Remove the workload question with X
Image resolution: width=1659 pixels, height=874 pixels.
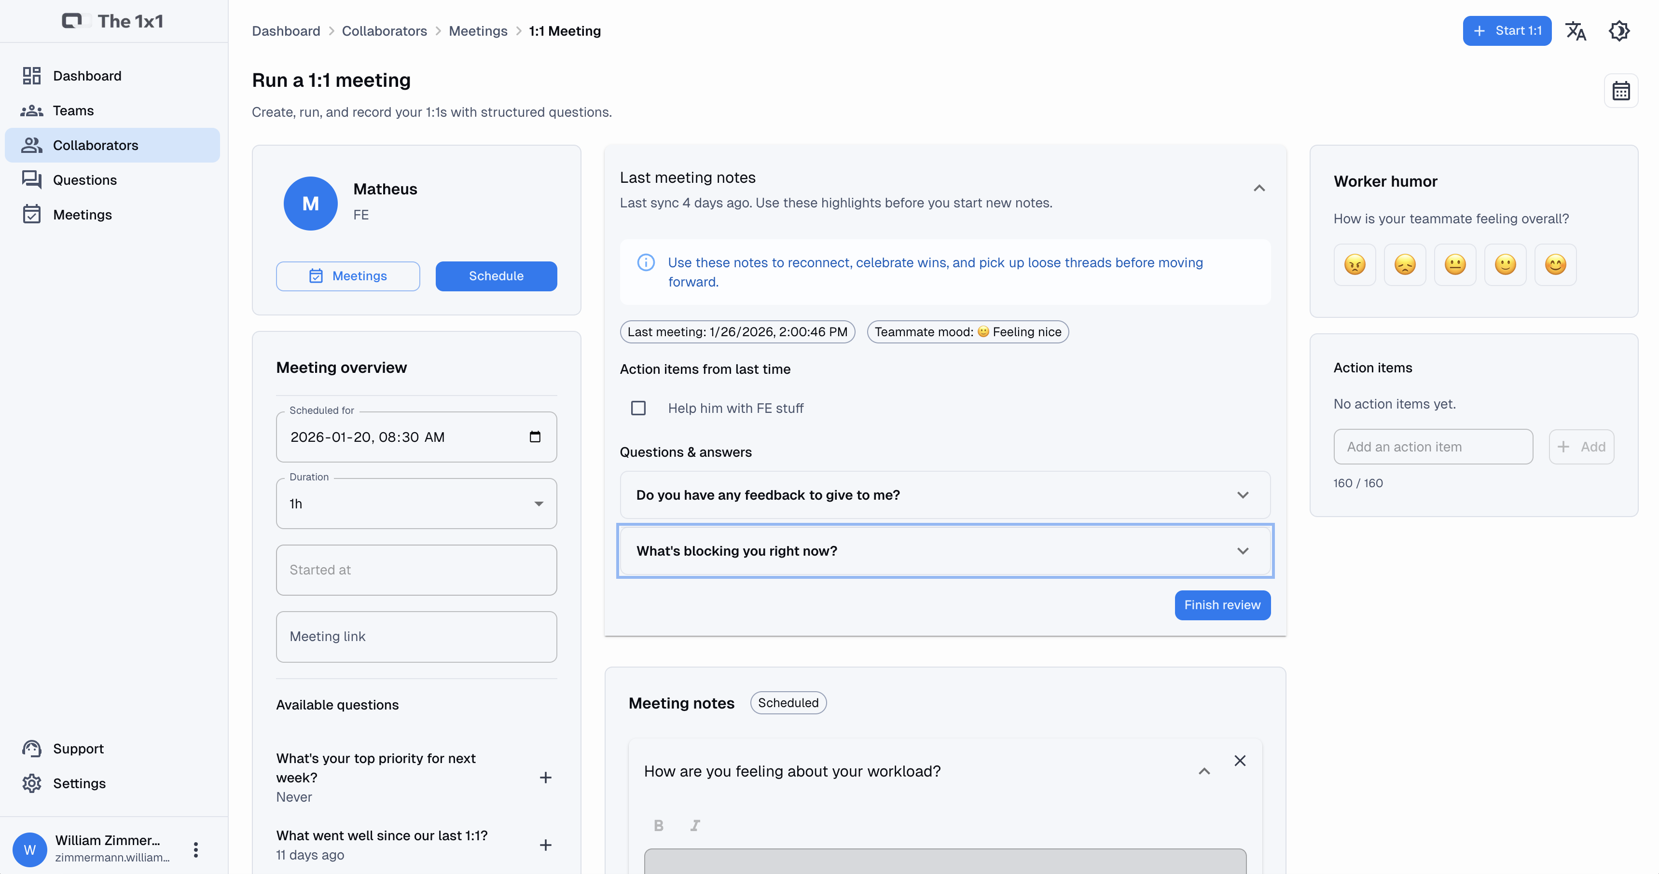(x=1240, y=761)
